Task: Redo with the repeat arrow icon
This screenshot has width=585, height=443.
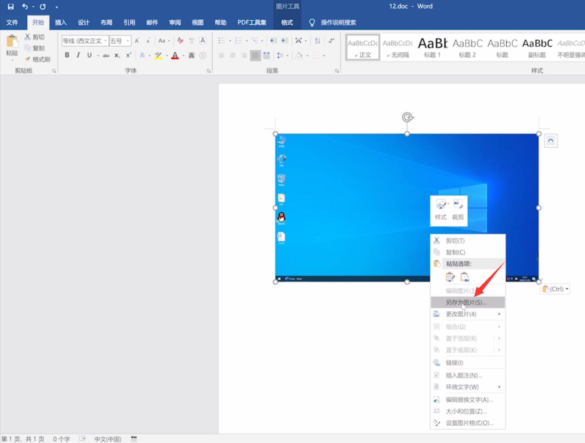Action: [43, 6]
